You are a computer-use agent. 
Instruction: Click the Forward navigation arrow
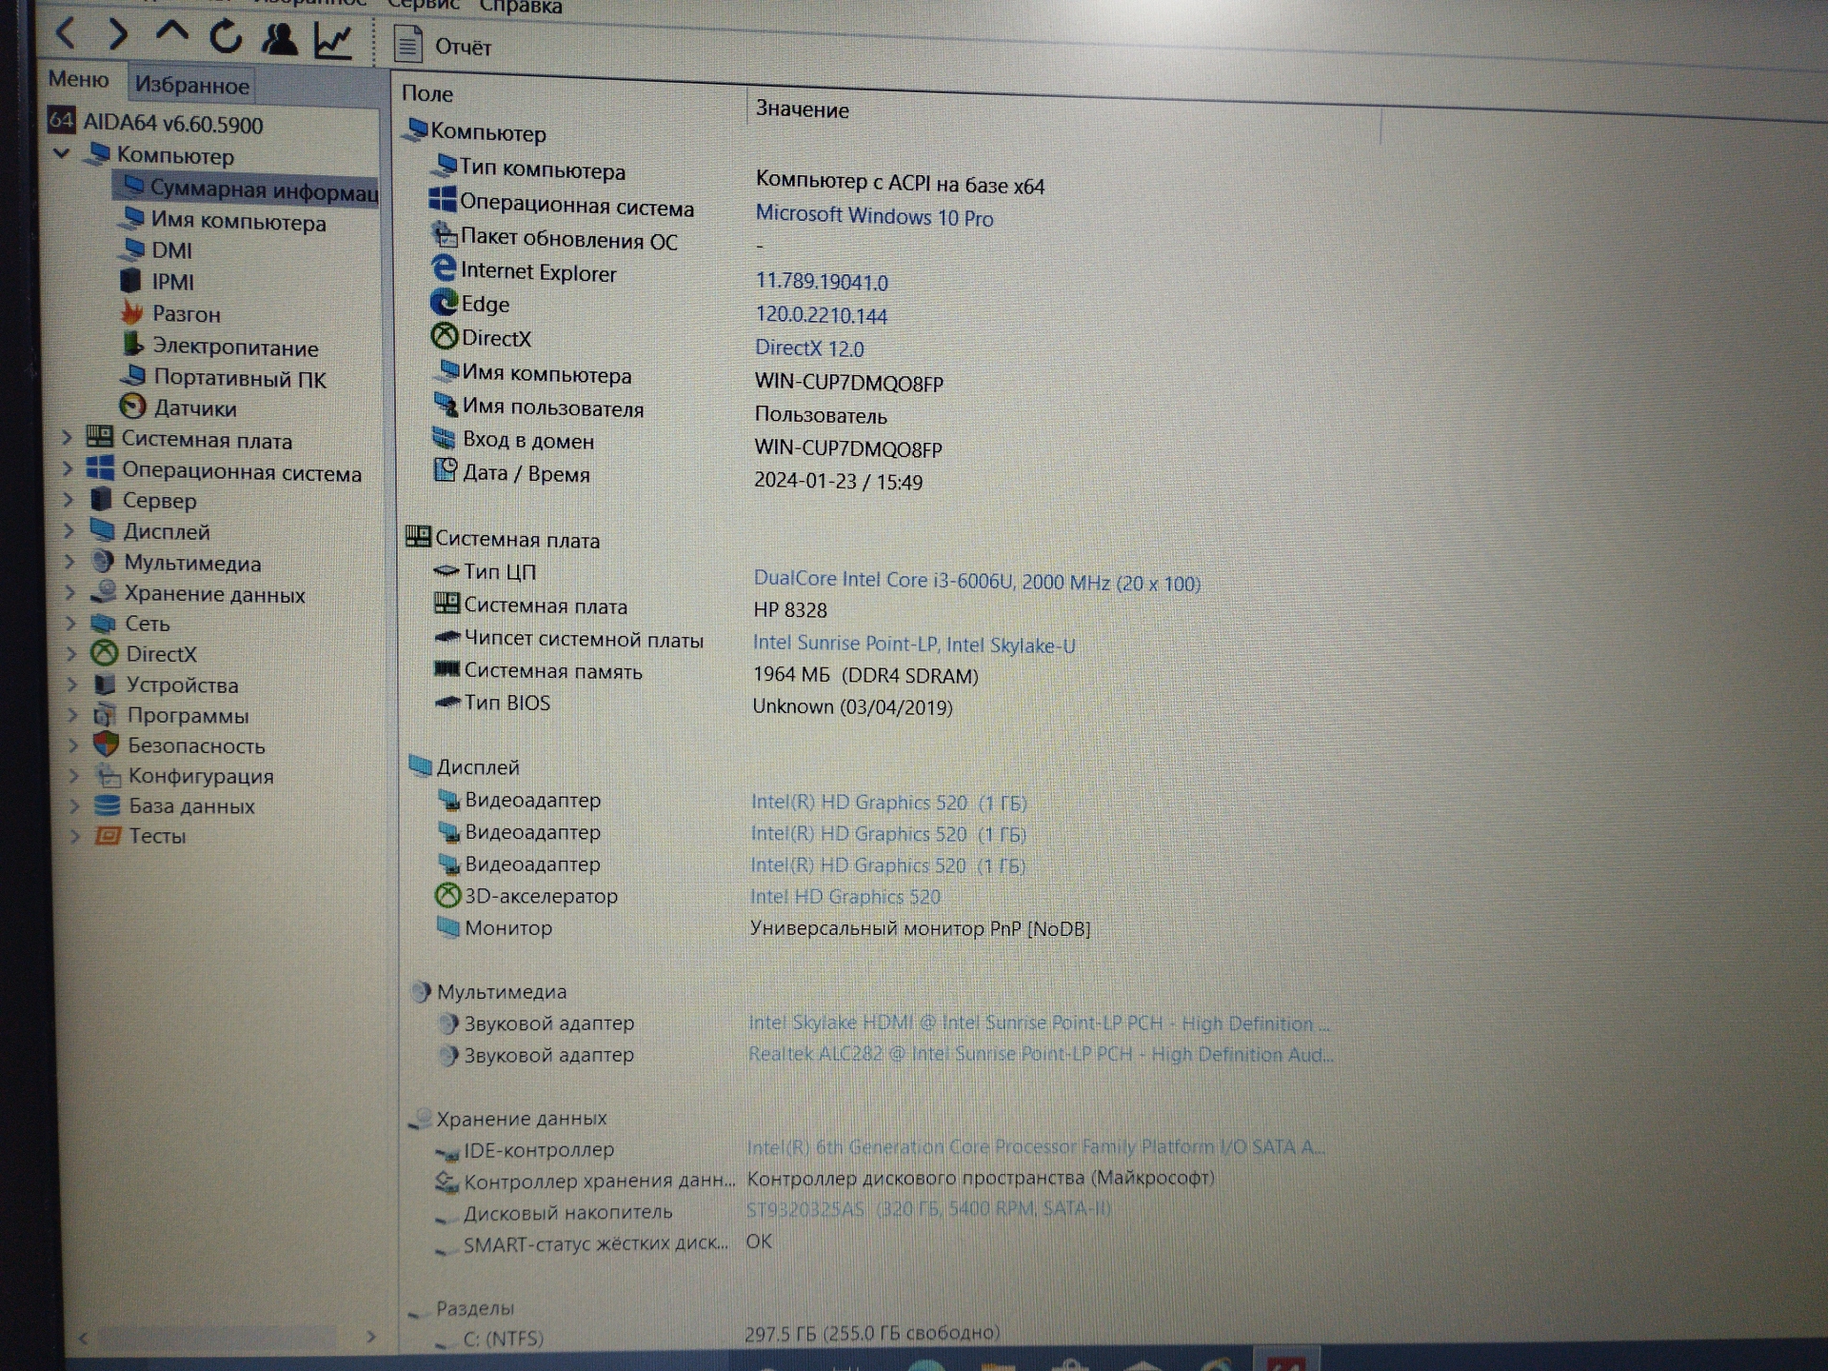(117, 35)
